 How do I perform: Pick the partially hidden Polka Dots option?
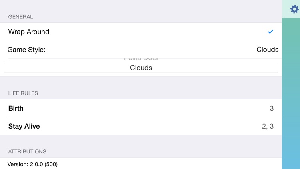click(x=141, y=59)
